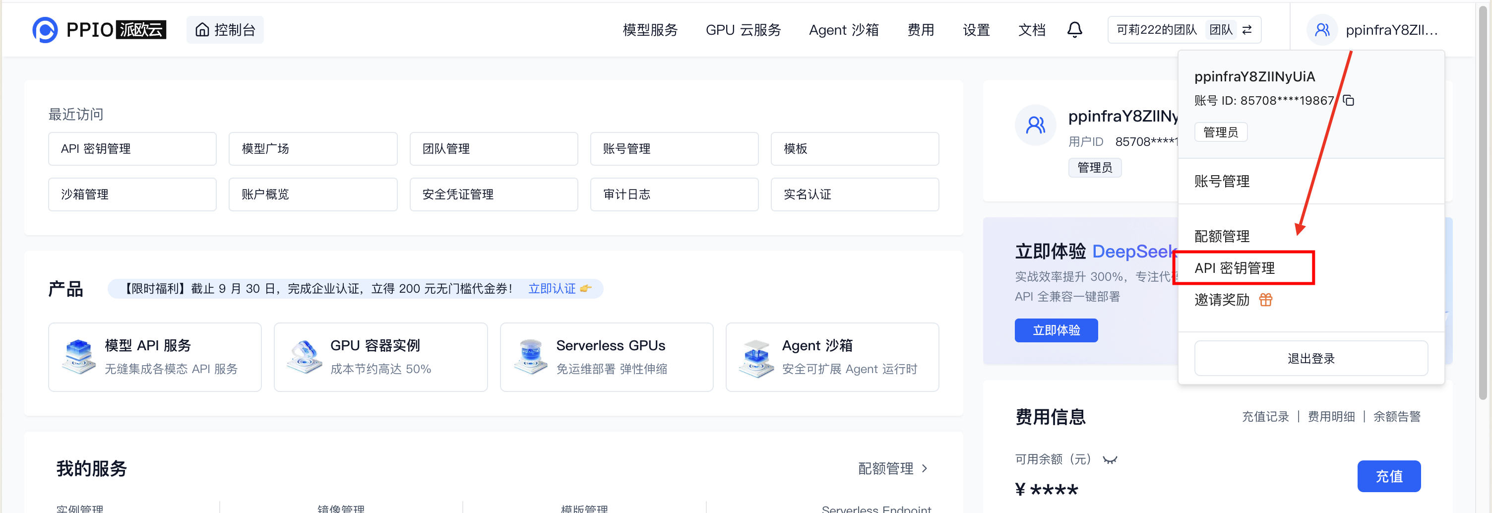Viewport: 1492px width, 513px height.
Task: Select 账号管理 in the user menu
Action: [x=1222, y=181]
